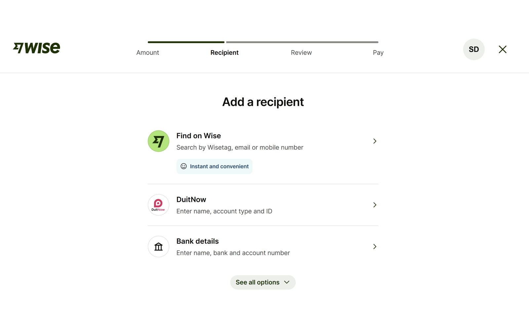
Task: Click the DuitNow logo icon
Action: [x=158, y=205]
